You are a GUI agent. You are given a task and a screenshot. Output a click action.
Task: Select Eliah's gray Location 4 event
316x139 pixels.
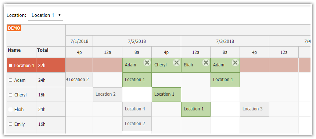(x=137, y=109)
